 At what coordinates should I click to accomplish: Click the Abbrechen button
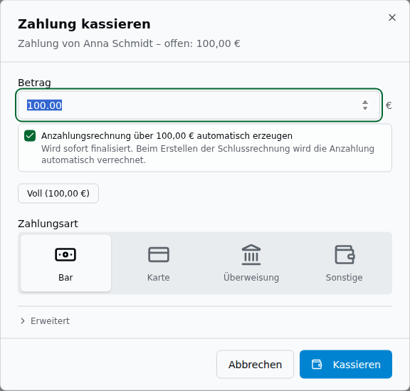255,365
